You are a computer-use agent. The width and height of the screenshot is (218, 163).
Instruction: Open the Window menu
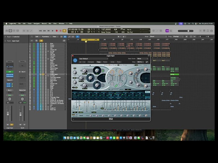(x=61, y=23)
